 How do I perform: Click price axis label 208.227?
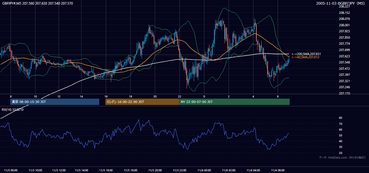tap(344, 6)
